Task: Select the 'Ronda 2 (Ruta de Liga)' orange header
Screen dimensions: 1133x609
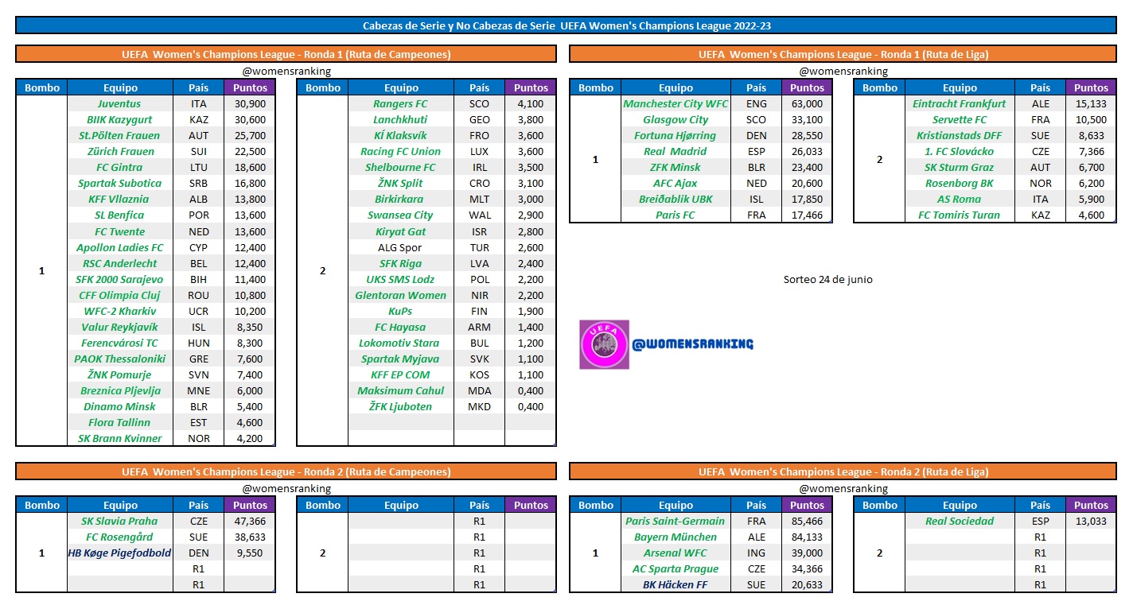Action: click(x=843, y=471)
